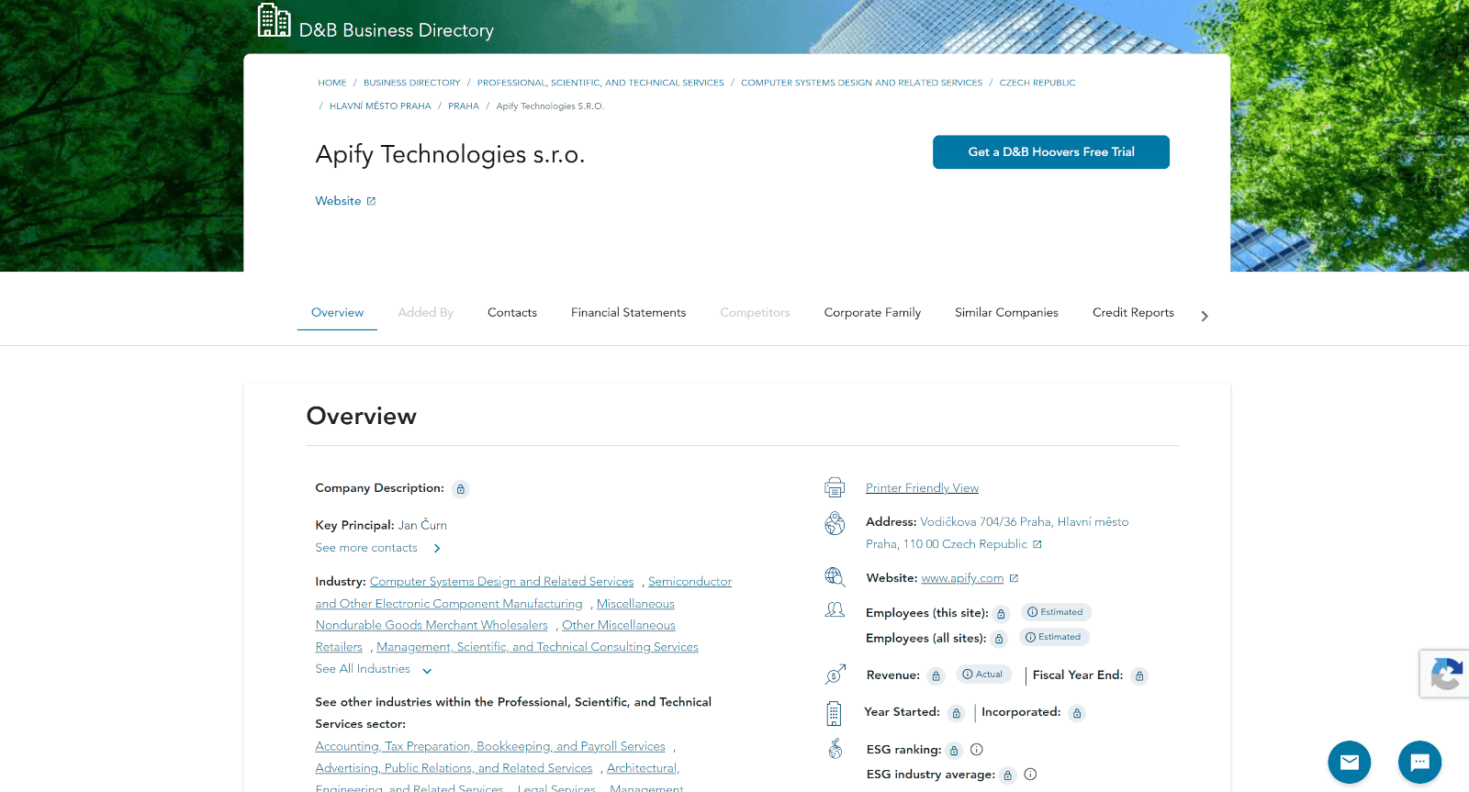The width and height of the screenshot is (1469, 792).
Task: Click the building icon beside Year Started
Action: pyautogui.click(x=834, y=713)
